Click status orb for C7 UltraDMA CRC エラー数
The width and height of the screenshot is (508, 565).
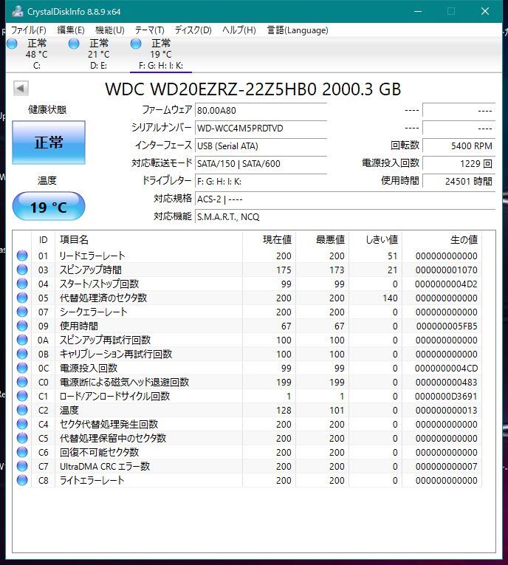[x=22, y=466]
